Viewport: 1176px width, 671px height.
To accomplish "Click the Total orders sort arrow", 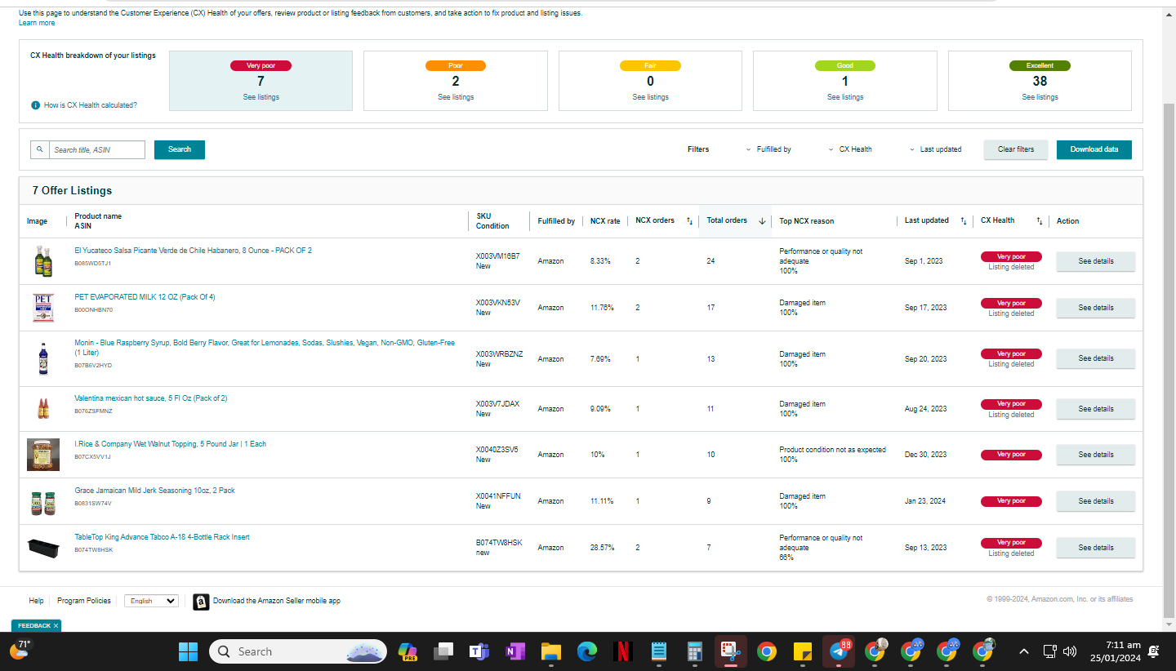I will click(762, 221).
